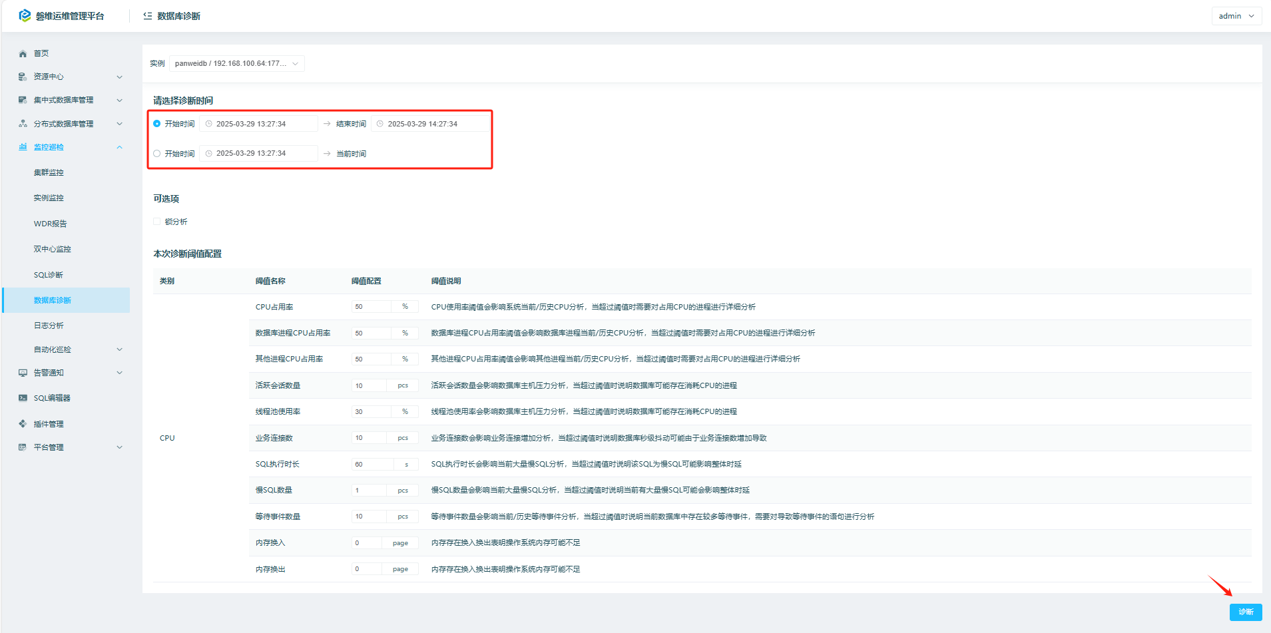Click the CPU占用率 threshold input

point(372,307)
